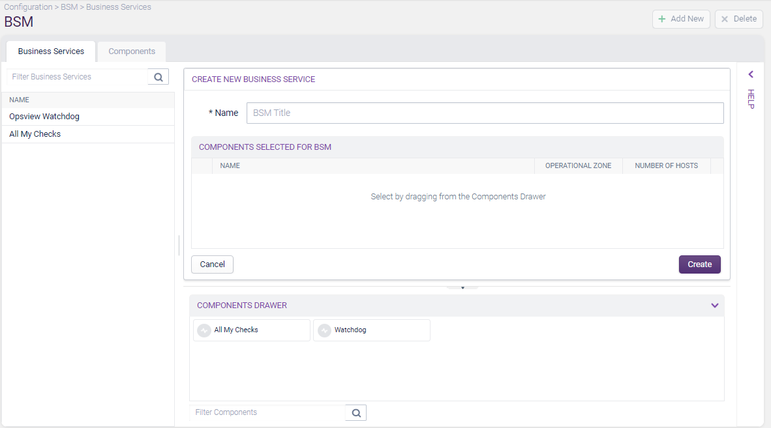
Task: Focus the Filter Components field
Action: 267,412
